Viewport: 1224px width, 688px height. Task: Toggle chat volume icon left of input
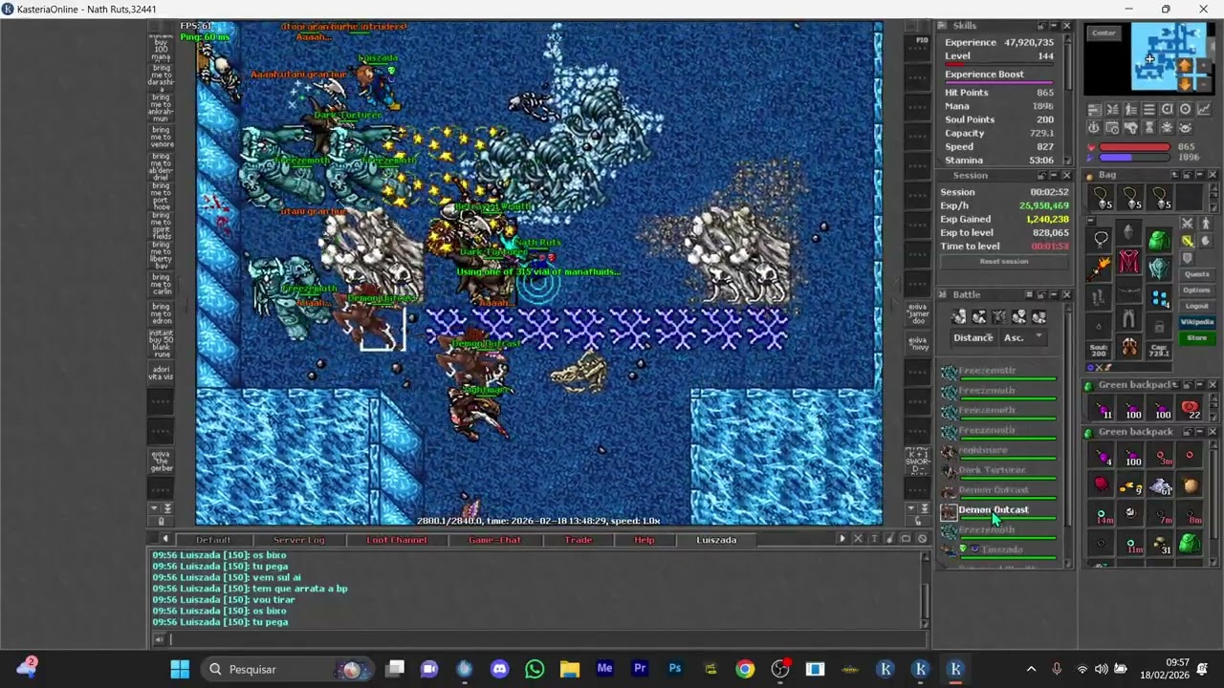click(x=160, y=639)
